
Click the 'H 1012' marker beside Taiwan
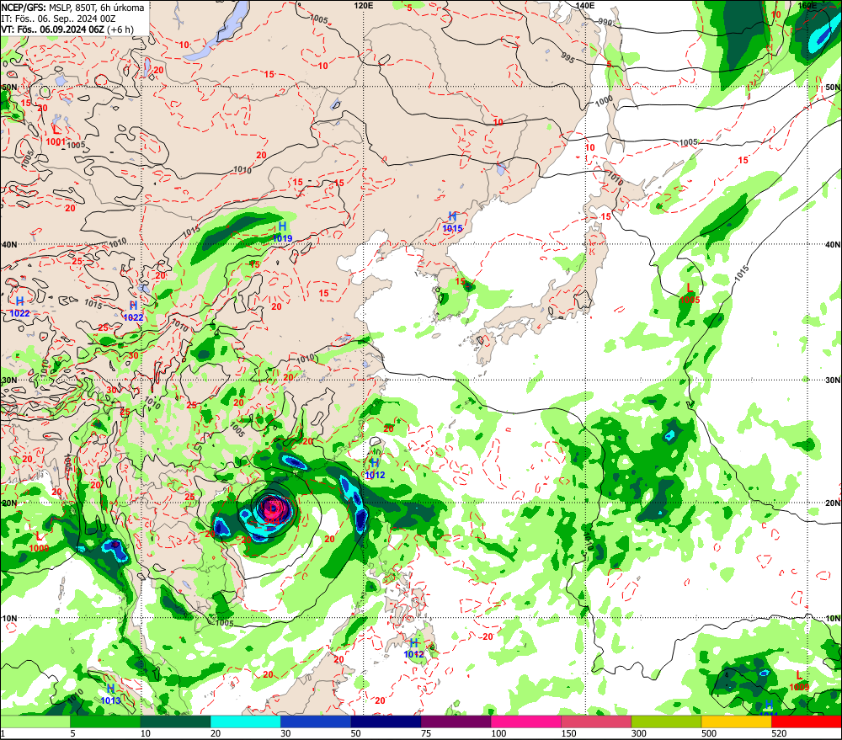coord(375,468)
